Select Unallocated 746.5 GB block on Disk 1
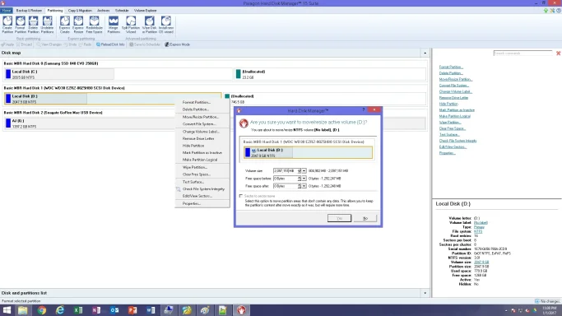This screenshot has width=562, height=316. 325,99
